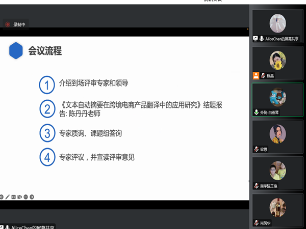The image size is (306, 229).
Task: Select 外院-白燕琴's blue toy avatar
Action: [x=278, y=97]
